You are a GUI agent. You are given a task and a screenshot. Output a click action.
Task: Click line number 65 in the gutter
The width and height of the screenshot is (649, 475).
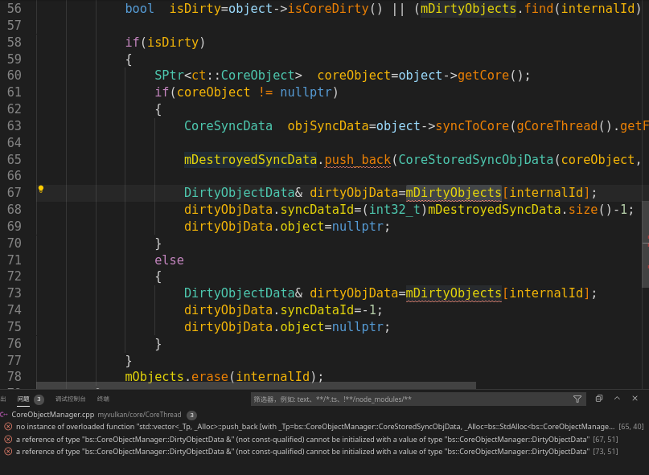tap(14, 159)
